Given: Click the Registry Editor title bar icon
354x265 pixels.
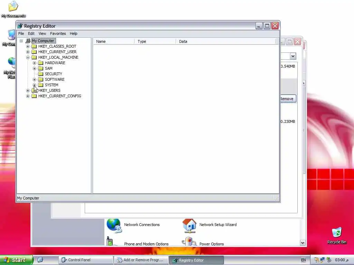Looking at the screenshot, I should (20, 26).
